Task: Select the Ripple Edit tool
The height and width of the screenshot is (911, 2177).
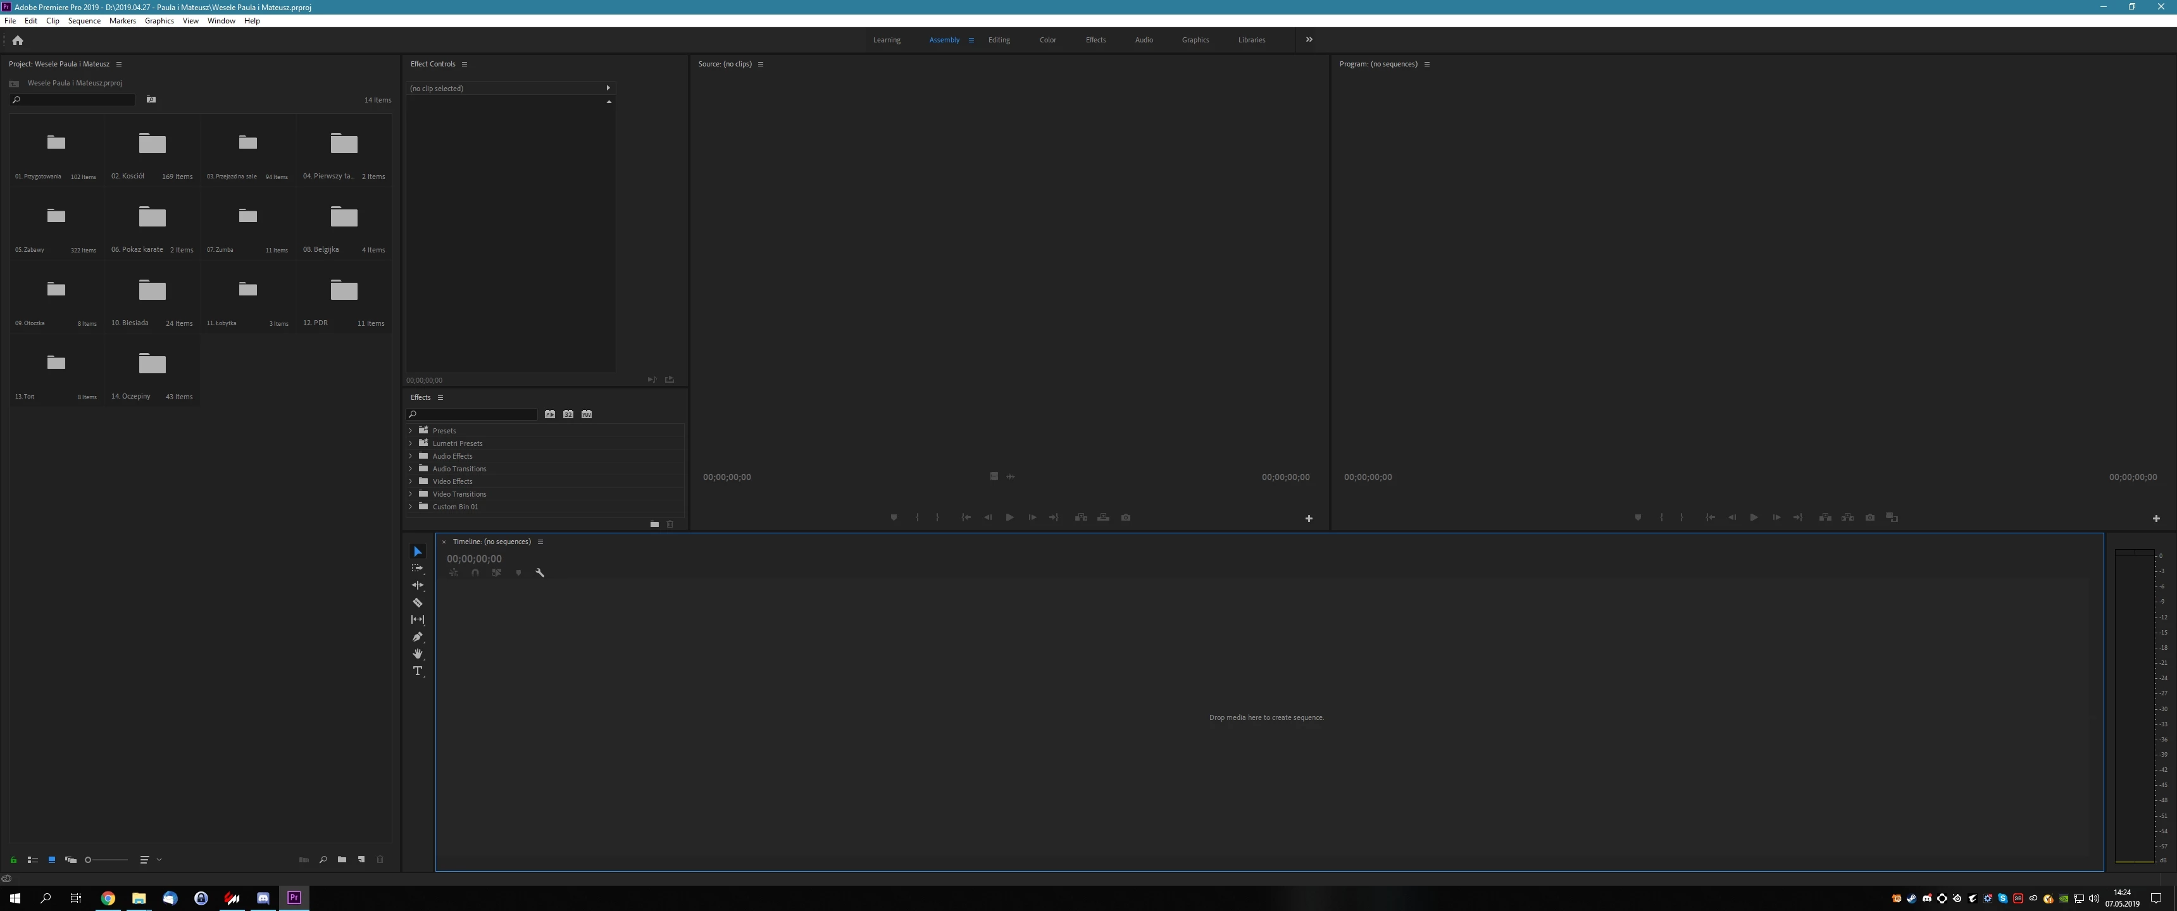Action: pos(418,586)
